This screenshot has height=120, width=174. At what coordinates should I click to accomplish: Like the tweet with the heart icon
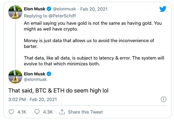pyautogui.click(x=11, y=112)
